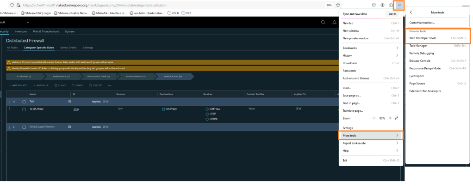Viewport: 473px width, 186px height.
Task: Open the NSX notifications bell
Action: (x=334, y=22)
